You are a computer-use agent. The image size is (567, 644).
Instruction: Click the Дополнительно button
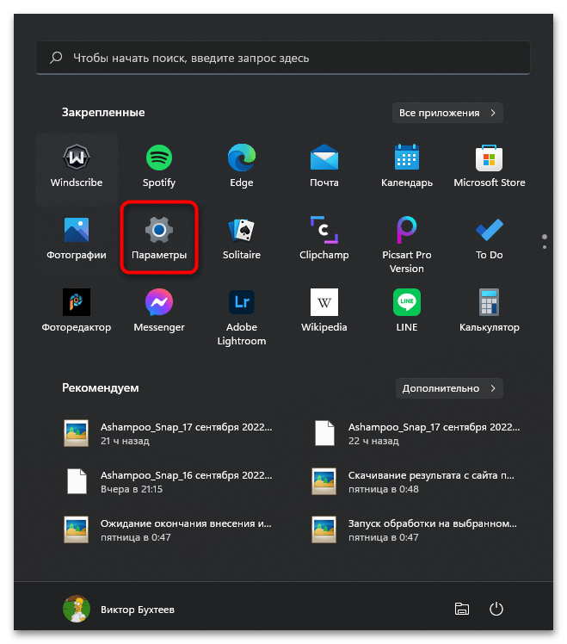tap(449, 388)
